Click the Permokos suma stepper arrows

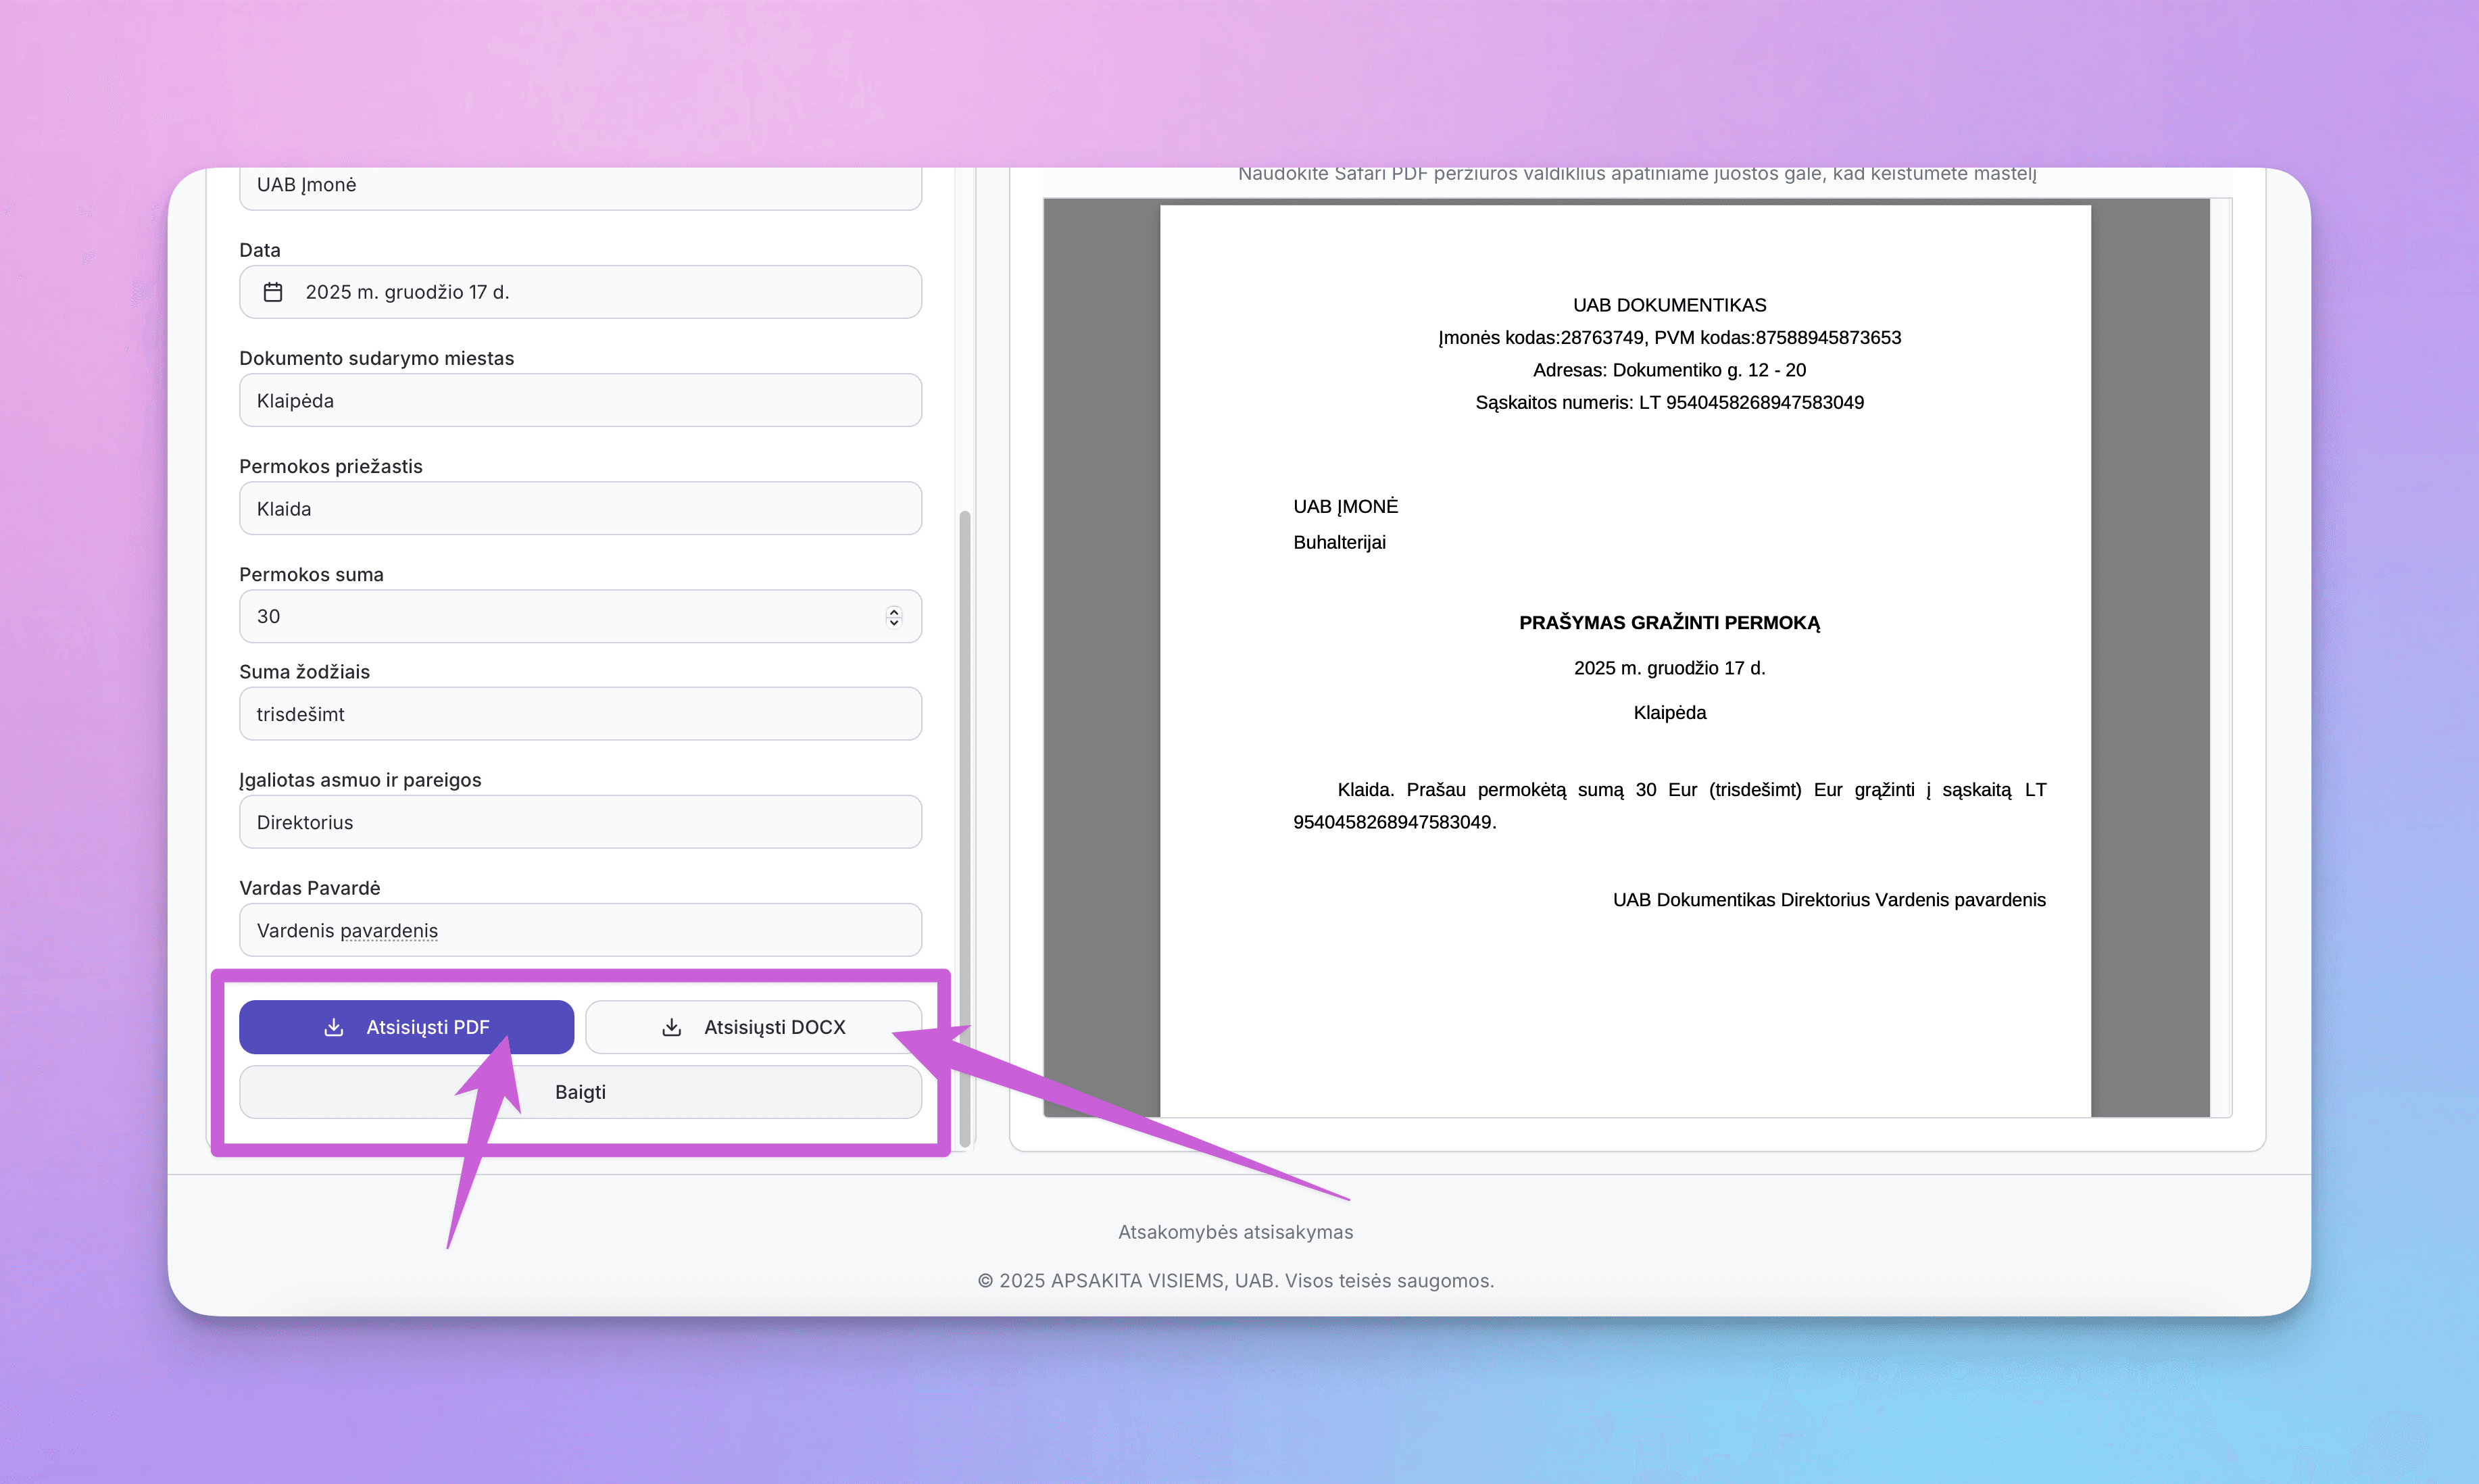tap(894, 617)
